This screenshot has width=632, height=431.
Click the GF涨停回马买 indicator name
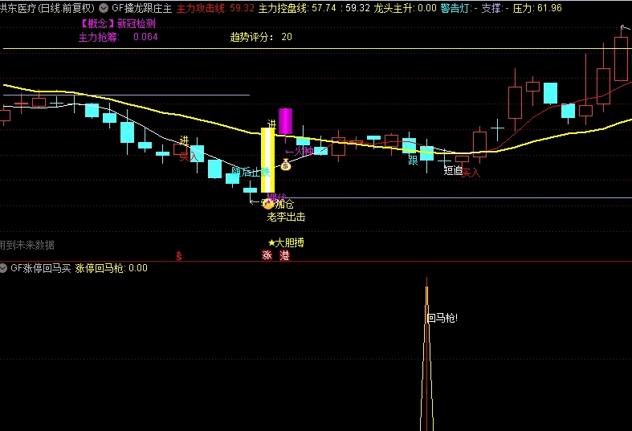click(x=41, y=268)
